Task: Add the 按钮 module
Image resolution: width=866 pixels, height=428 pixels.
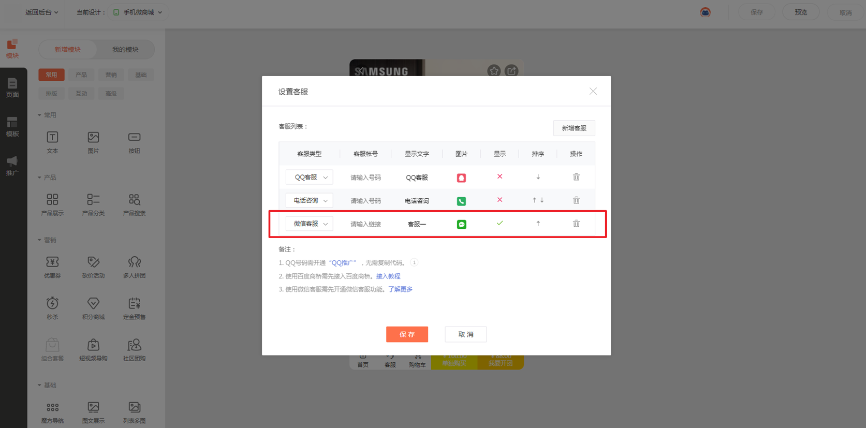Action: 134,142
